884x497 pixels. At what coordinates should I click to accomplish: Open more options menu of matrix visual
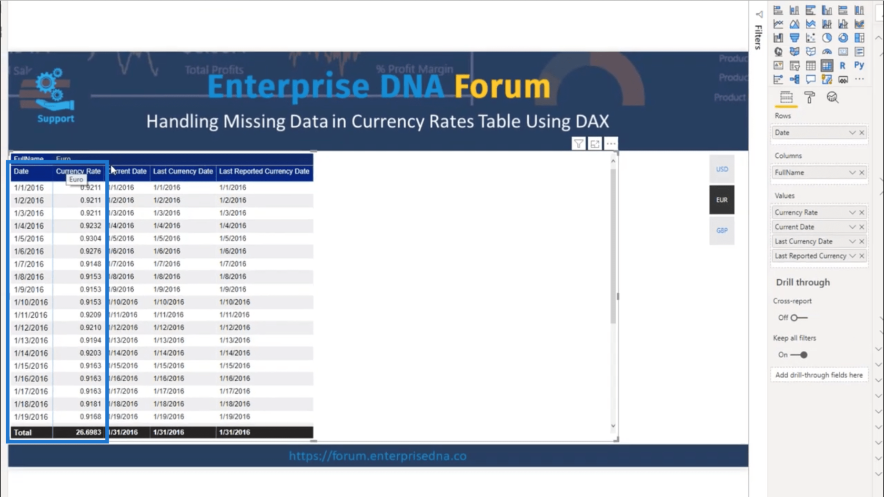611,144
